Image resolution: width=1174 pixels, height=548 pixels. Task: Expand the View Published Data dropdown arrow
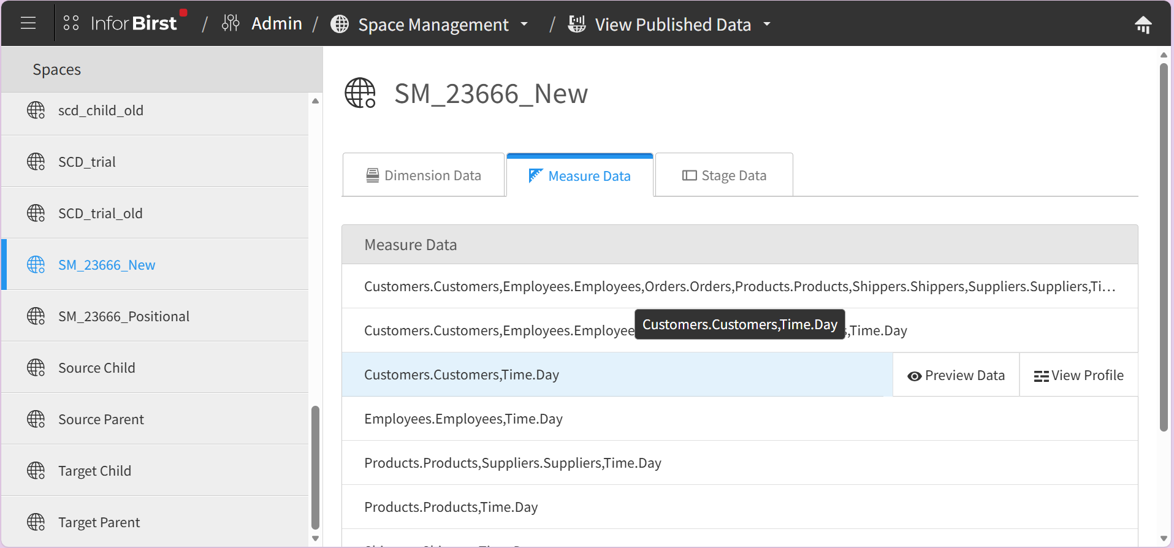(767, 25)
